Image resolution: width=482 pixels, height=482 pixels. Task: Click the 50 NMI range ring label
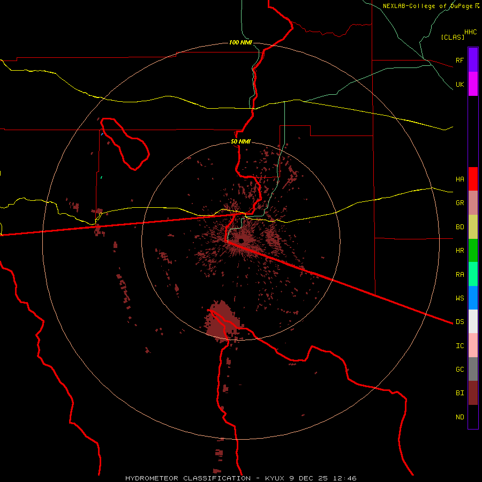coord(240,142)
